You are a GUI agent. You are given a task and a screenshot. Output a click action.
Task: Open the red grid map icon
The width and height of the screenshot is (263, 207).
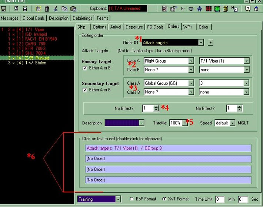tap(209, 9)
